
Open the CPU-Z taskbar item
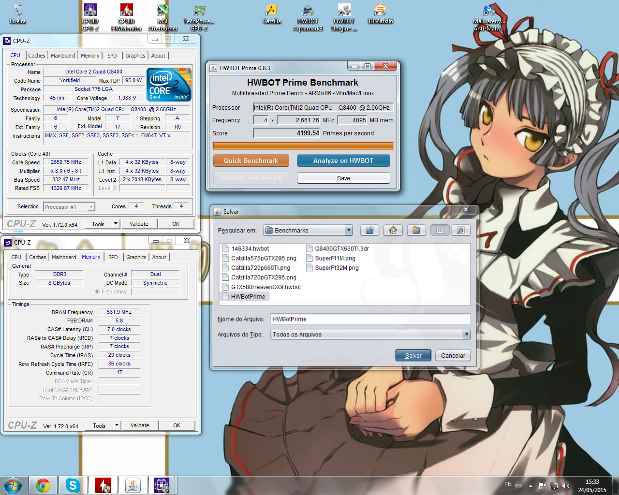162,485
